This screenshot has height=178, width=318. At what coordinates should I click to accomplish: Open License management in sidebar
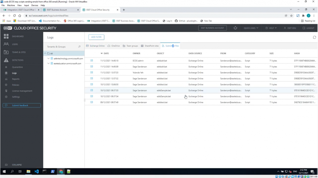click(x=22, y=91)
